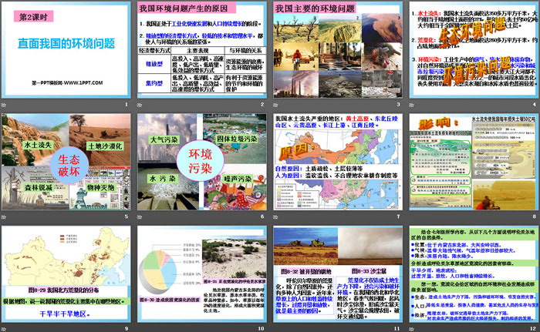The width and height of the screenshot is (540, 332).
Task: Select slide 12 about 呼伦贝尔 conditions
Action: tap(474, 274)
